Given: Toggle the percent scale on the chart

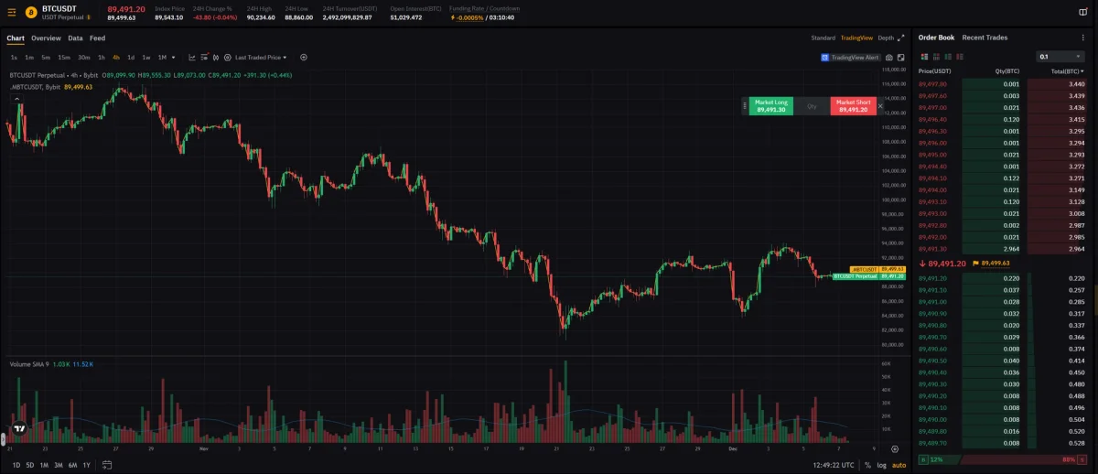Looking at the screenshot, I should 866,465.
